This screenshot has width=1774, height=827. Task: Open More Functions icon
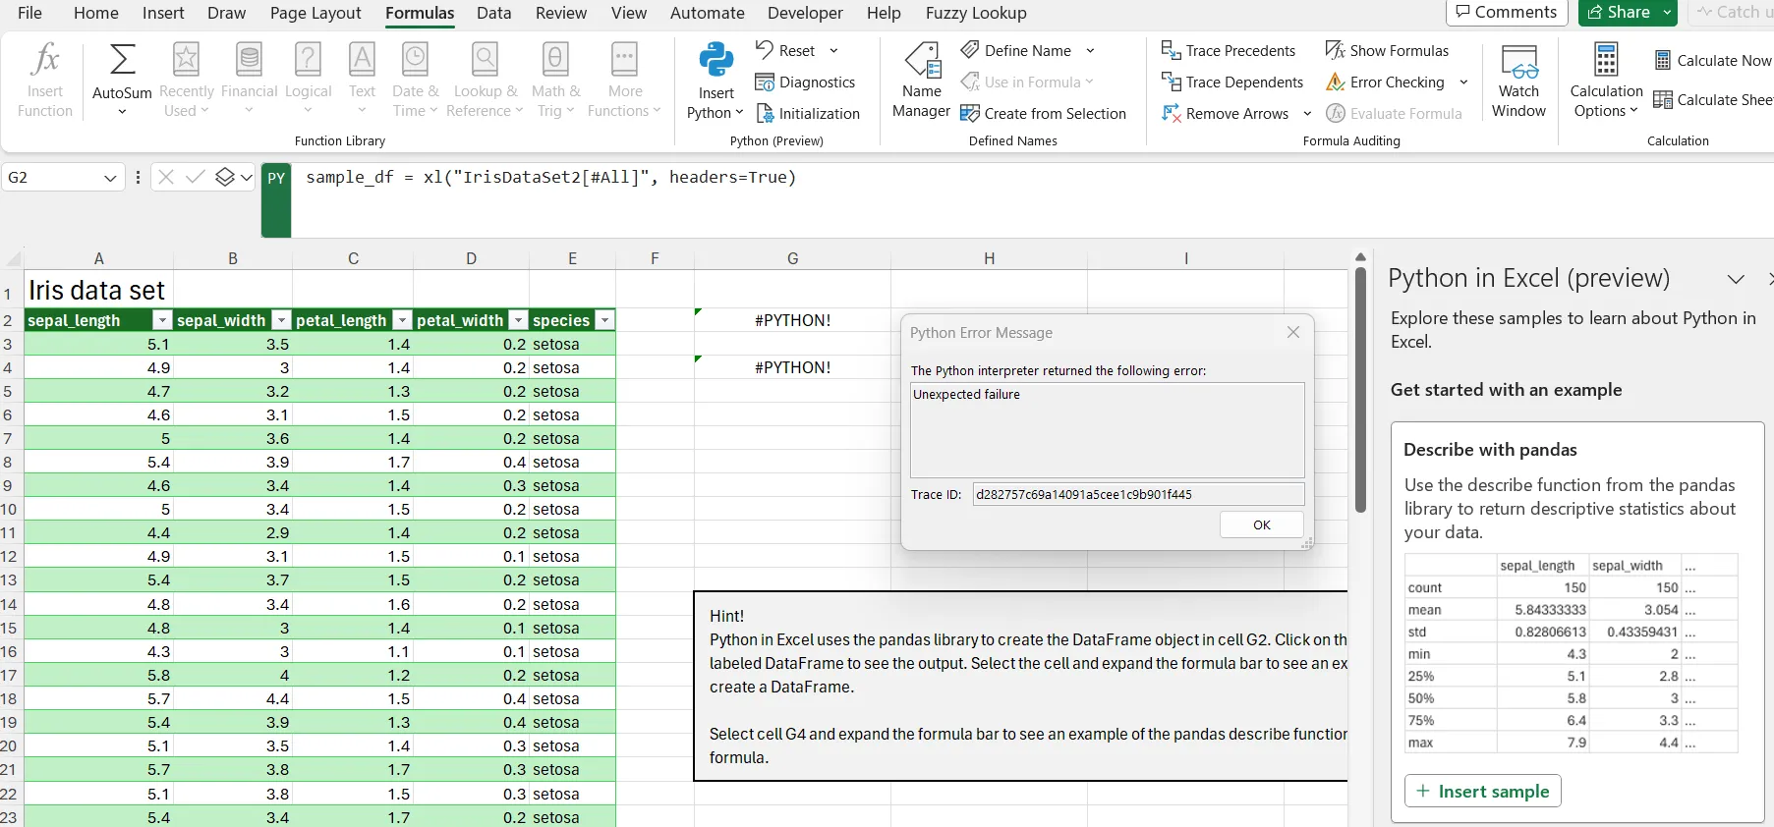pyautogui.click(x=624, y=59)
